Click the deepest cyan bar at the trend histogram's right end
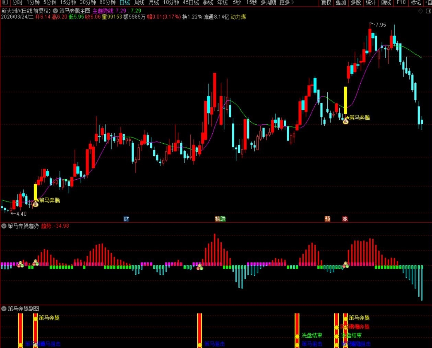The width and height of the screenshot is (432, 348). pos(422,283)
